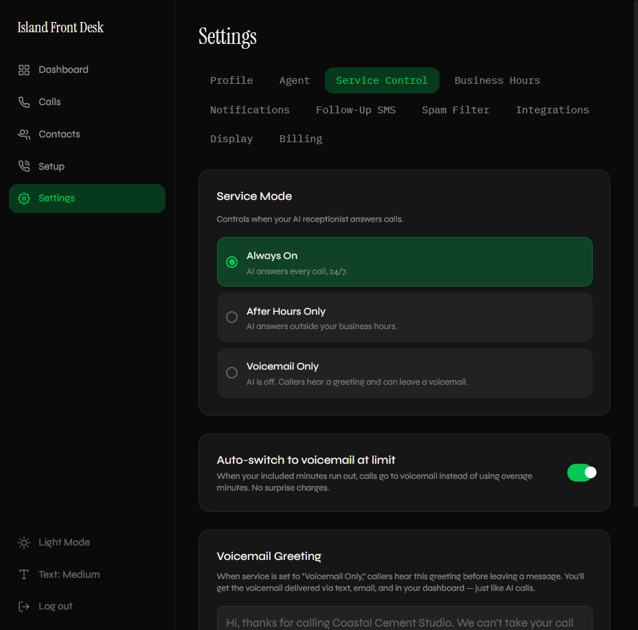Click Log out at bottom left

55,606
